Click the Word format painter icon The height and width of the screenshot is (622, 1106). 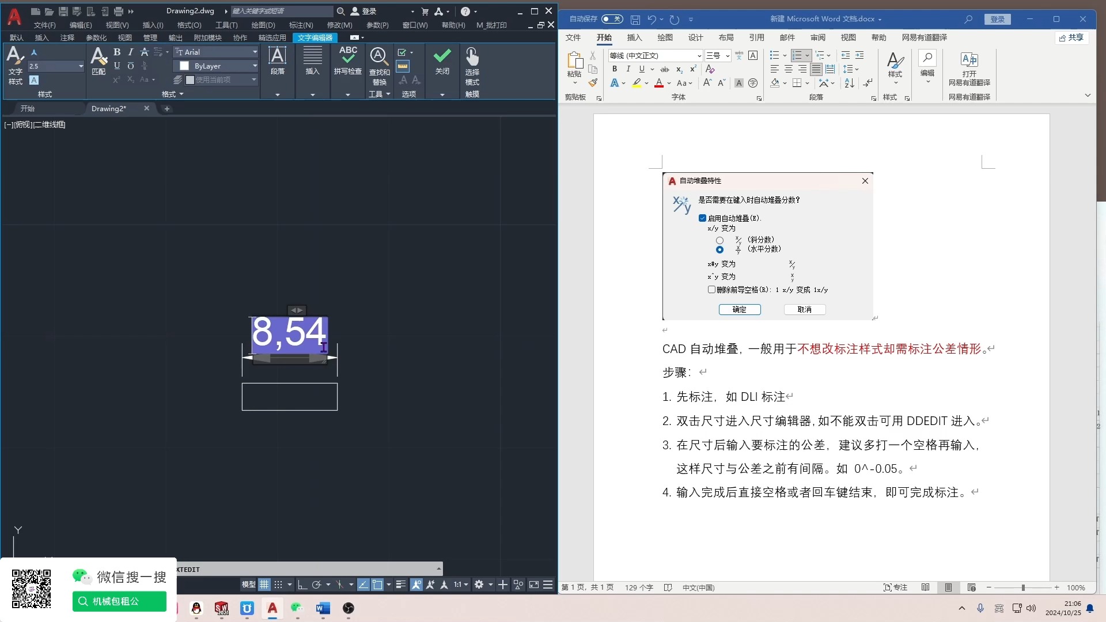click(593, 83)
